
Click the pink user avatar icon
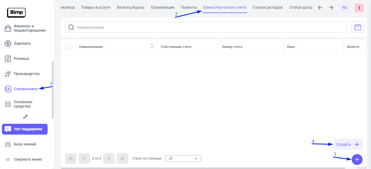pyautogui.click(x=359, y=8)
